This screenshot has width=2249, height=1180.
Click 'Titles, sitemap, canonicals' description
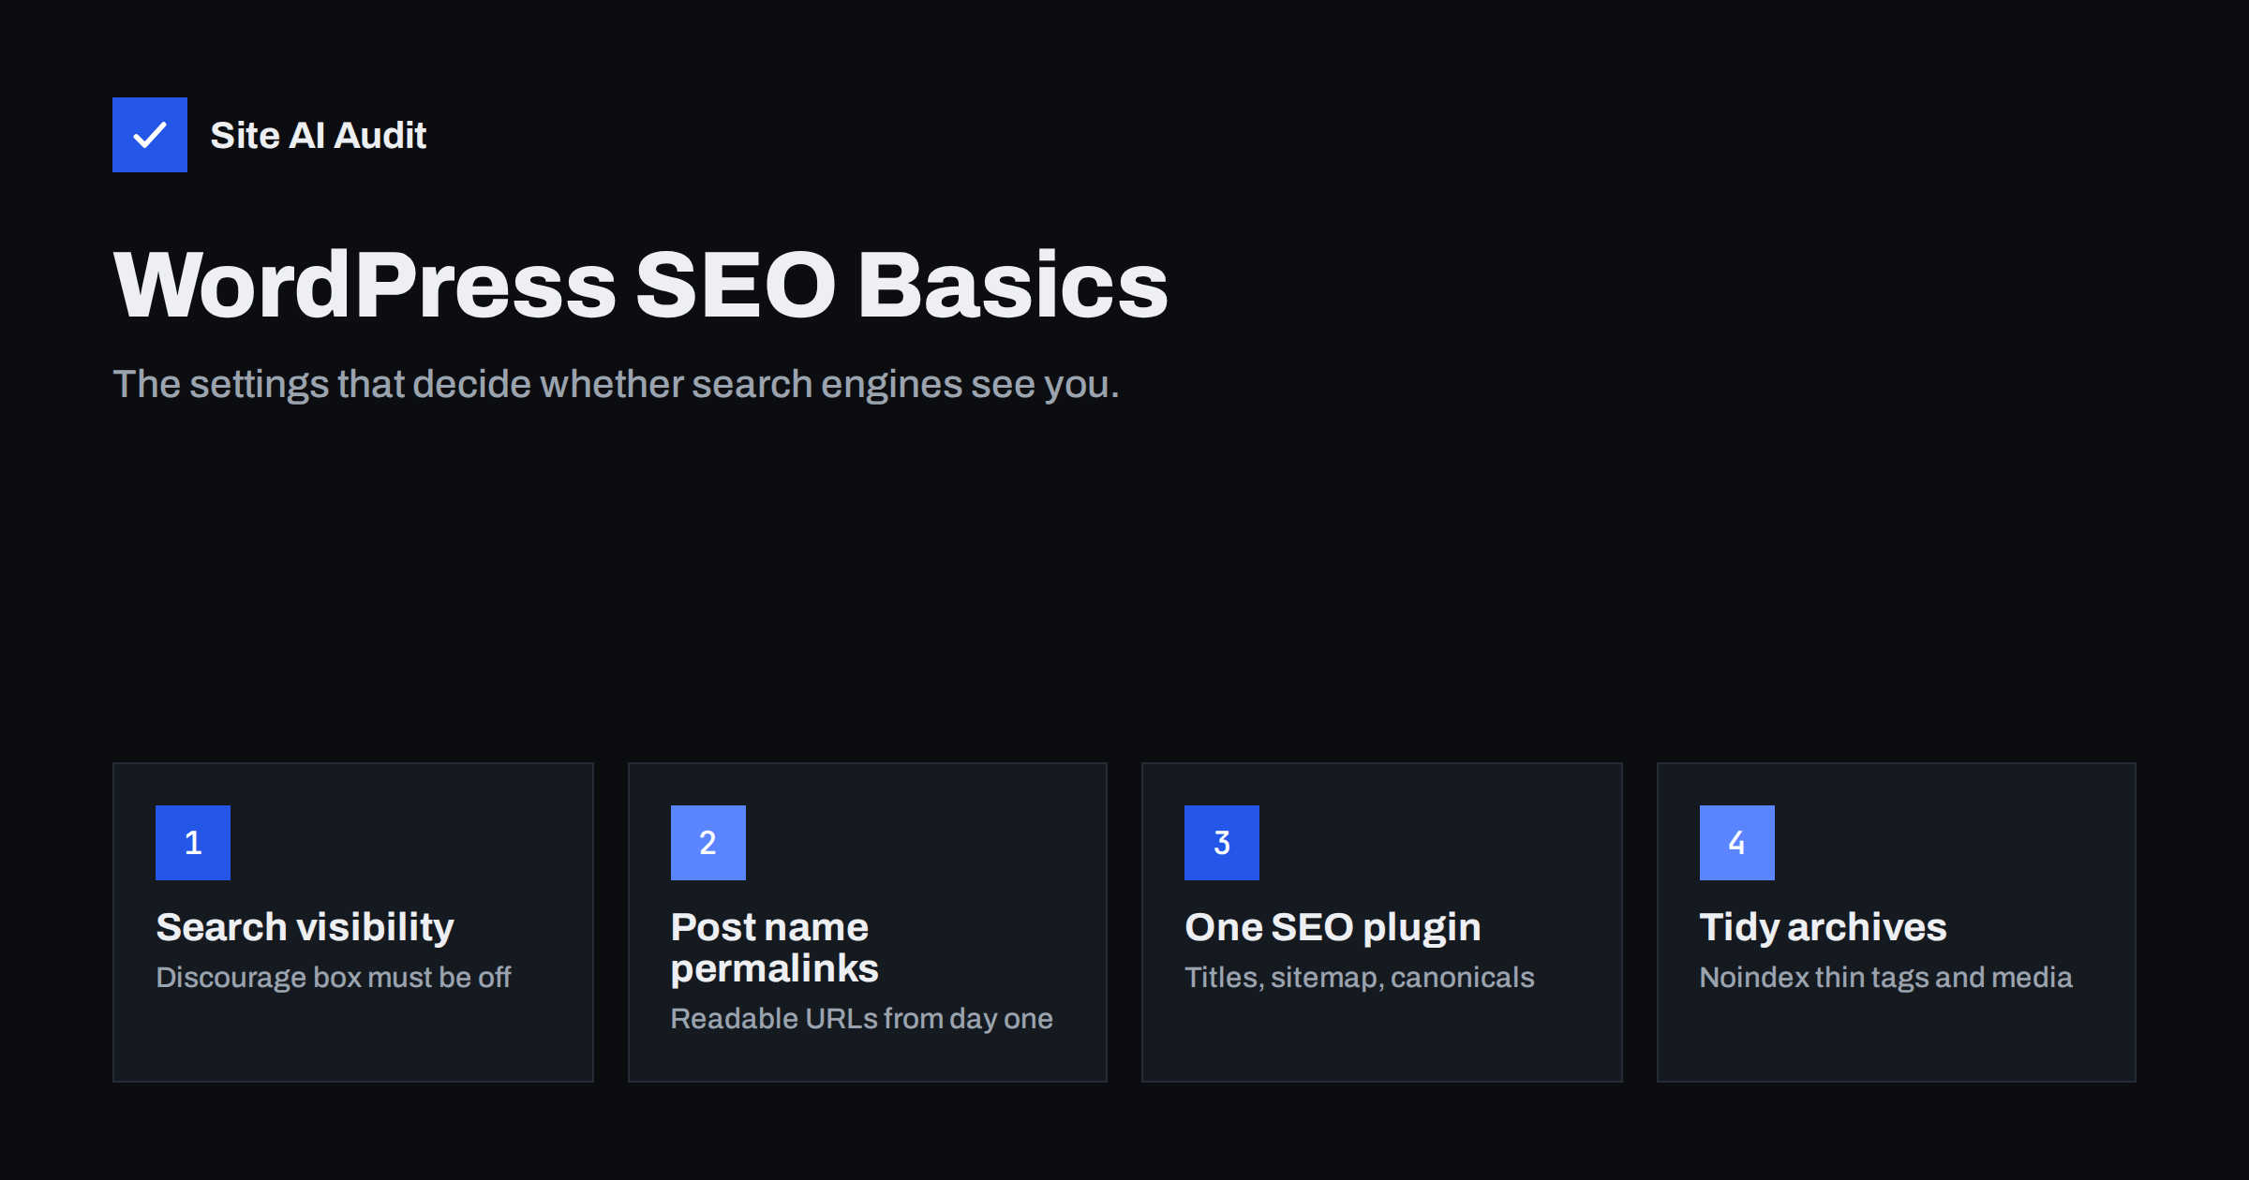(1360, 978)
